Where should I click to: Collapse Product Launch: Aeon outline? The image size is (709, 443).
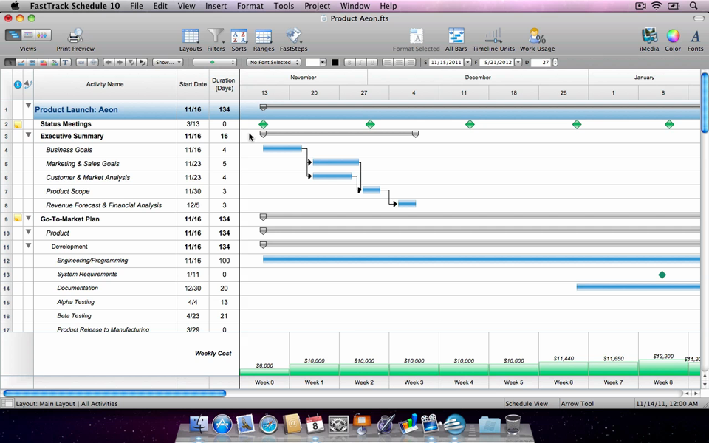[28, 106]
